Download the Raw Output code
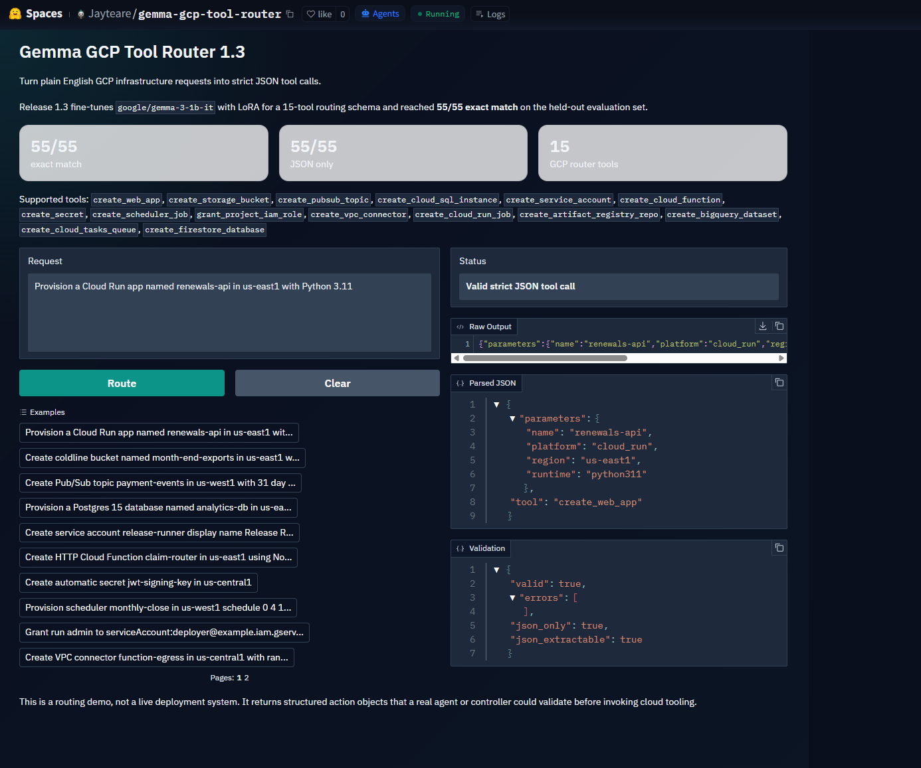 pyautogui.click(x=763, y=326)
